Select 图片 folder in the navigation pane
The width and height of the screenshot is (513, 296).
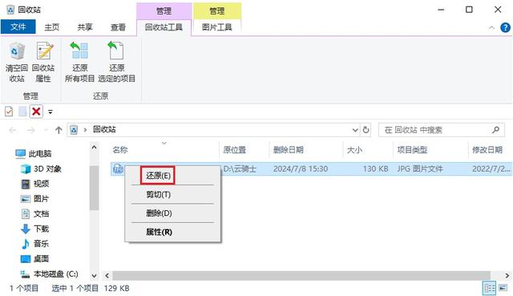[x=34, y=199]
